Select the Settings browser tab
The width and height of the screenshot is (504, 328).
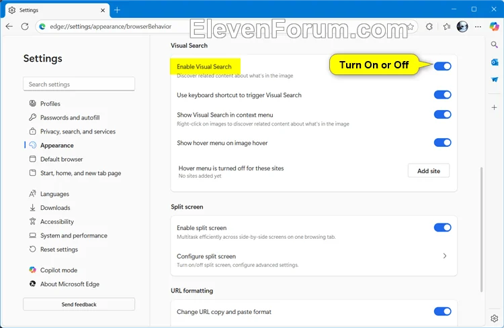pos(57,10)
